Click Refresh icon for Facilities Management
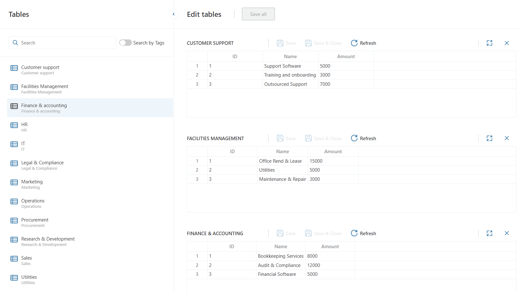Viewport: 520px width, 293px height. point(354,138)
